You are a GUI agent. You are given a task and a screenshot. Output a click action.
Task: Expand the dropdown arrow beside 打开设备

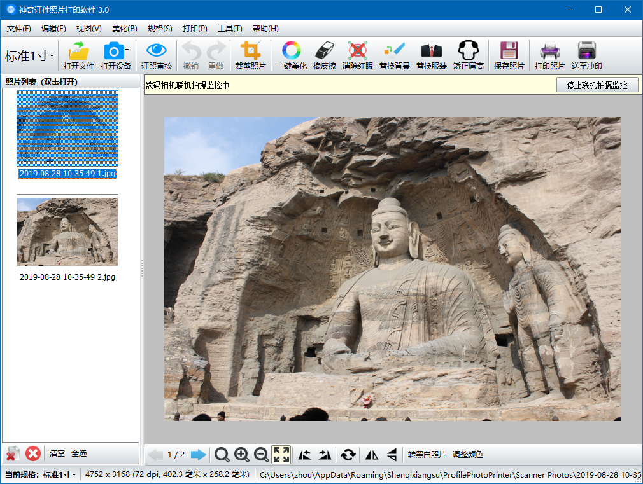(x=127, y=50)
